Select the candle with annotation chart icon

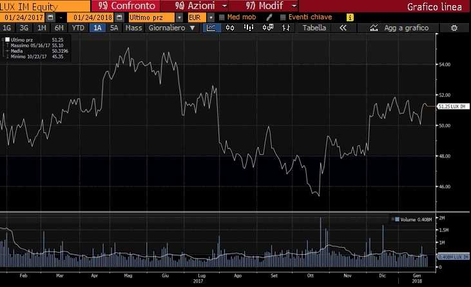click(x=267, y=28)
